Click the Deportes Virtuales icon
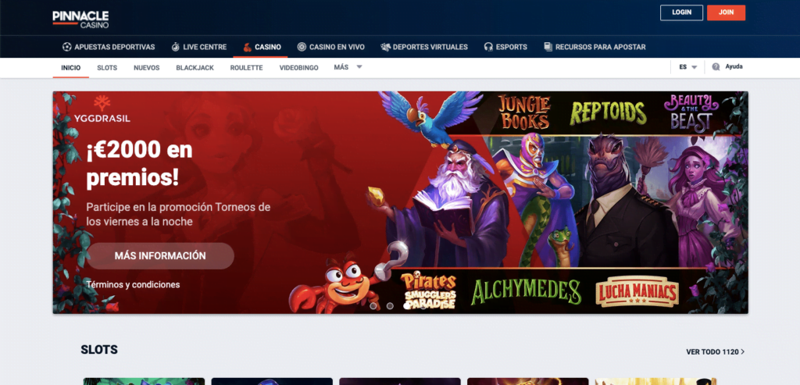The image size is (800, 385). (x=385, y=47)
